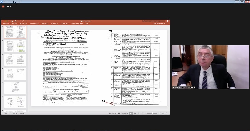
Task: Click the Home icon in PowerPoint quick access toolbar
Action: [12, 21]
